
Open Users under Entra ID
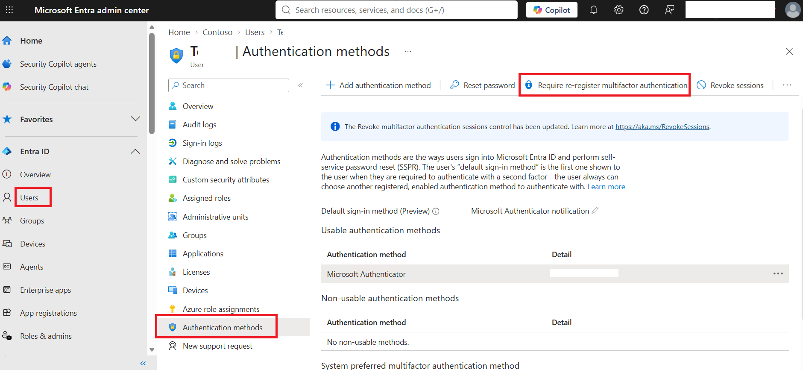tap(29, 197)
